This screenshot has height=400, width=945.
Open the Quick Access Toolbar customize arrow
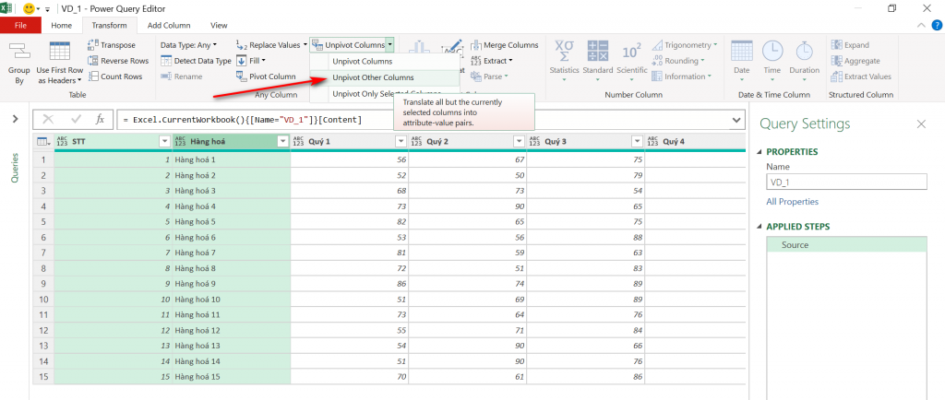[x=47, y=9]
